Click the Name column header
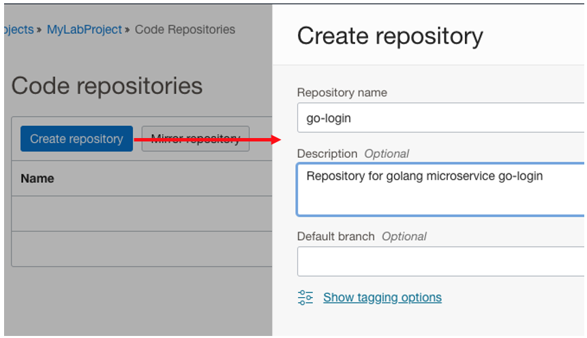 37,179
